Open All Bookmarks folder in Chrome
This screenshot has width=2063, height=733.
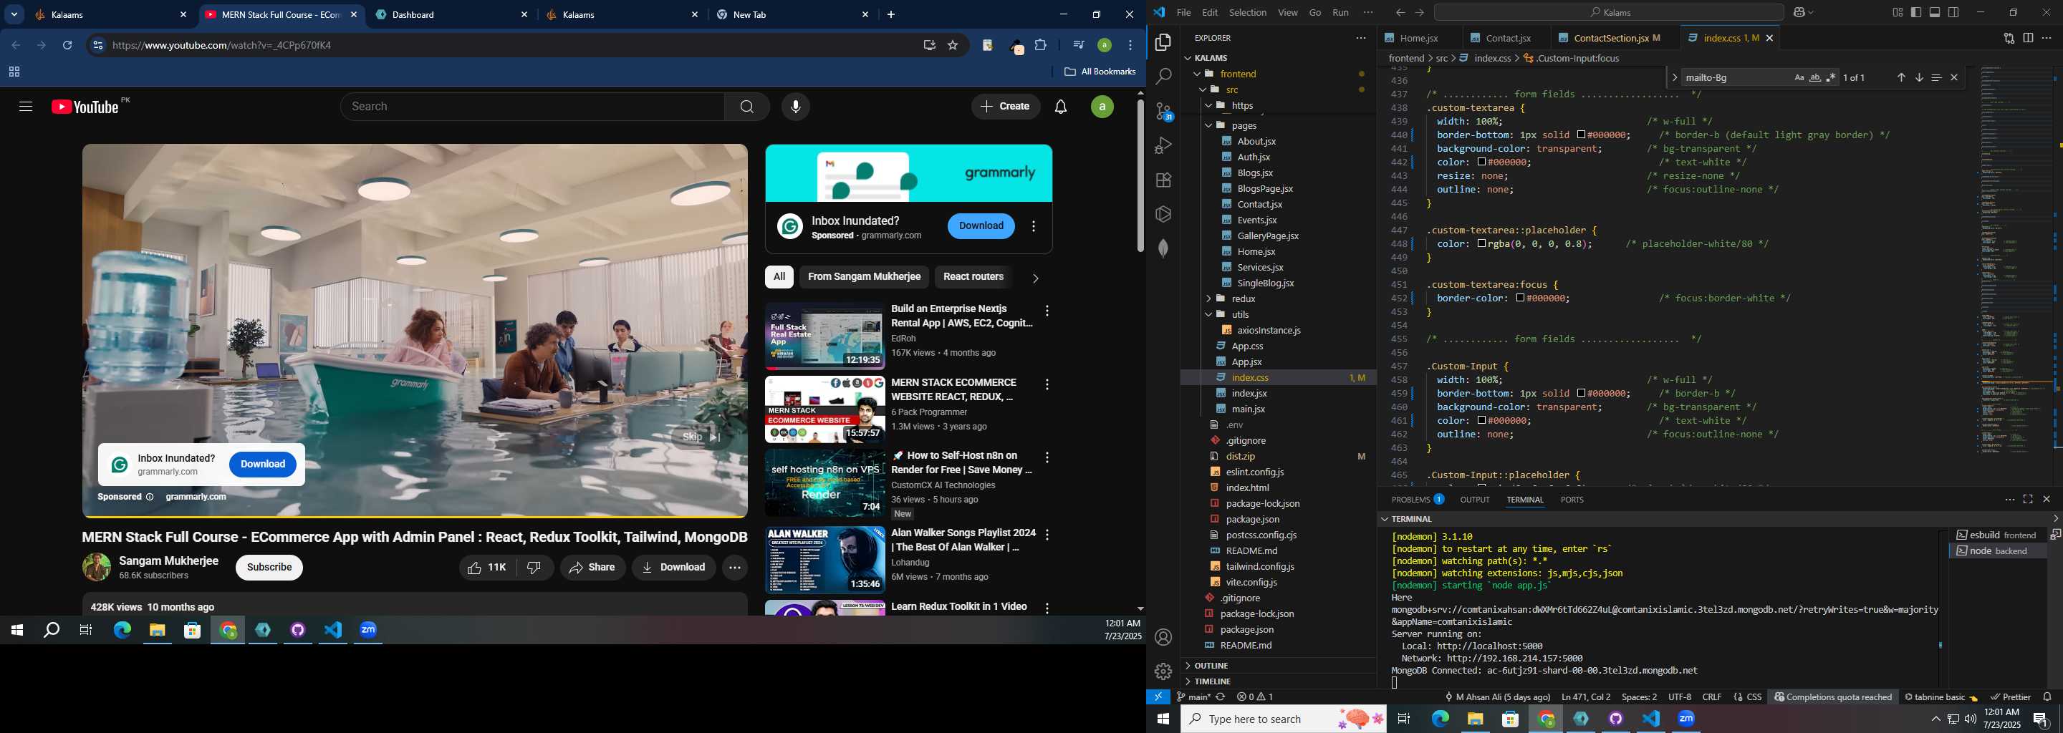click(x=1100, y=72)
